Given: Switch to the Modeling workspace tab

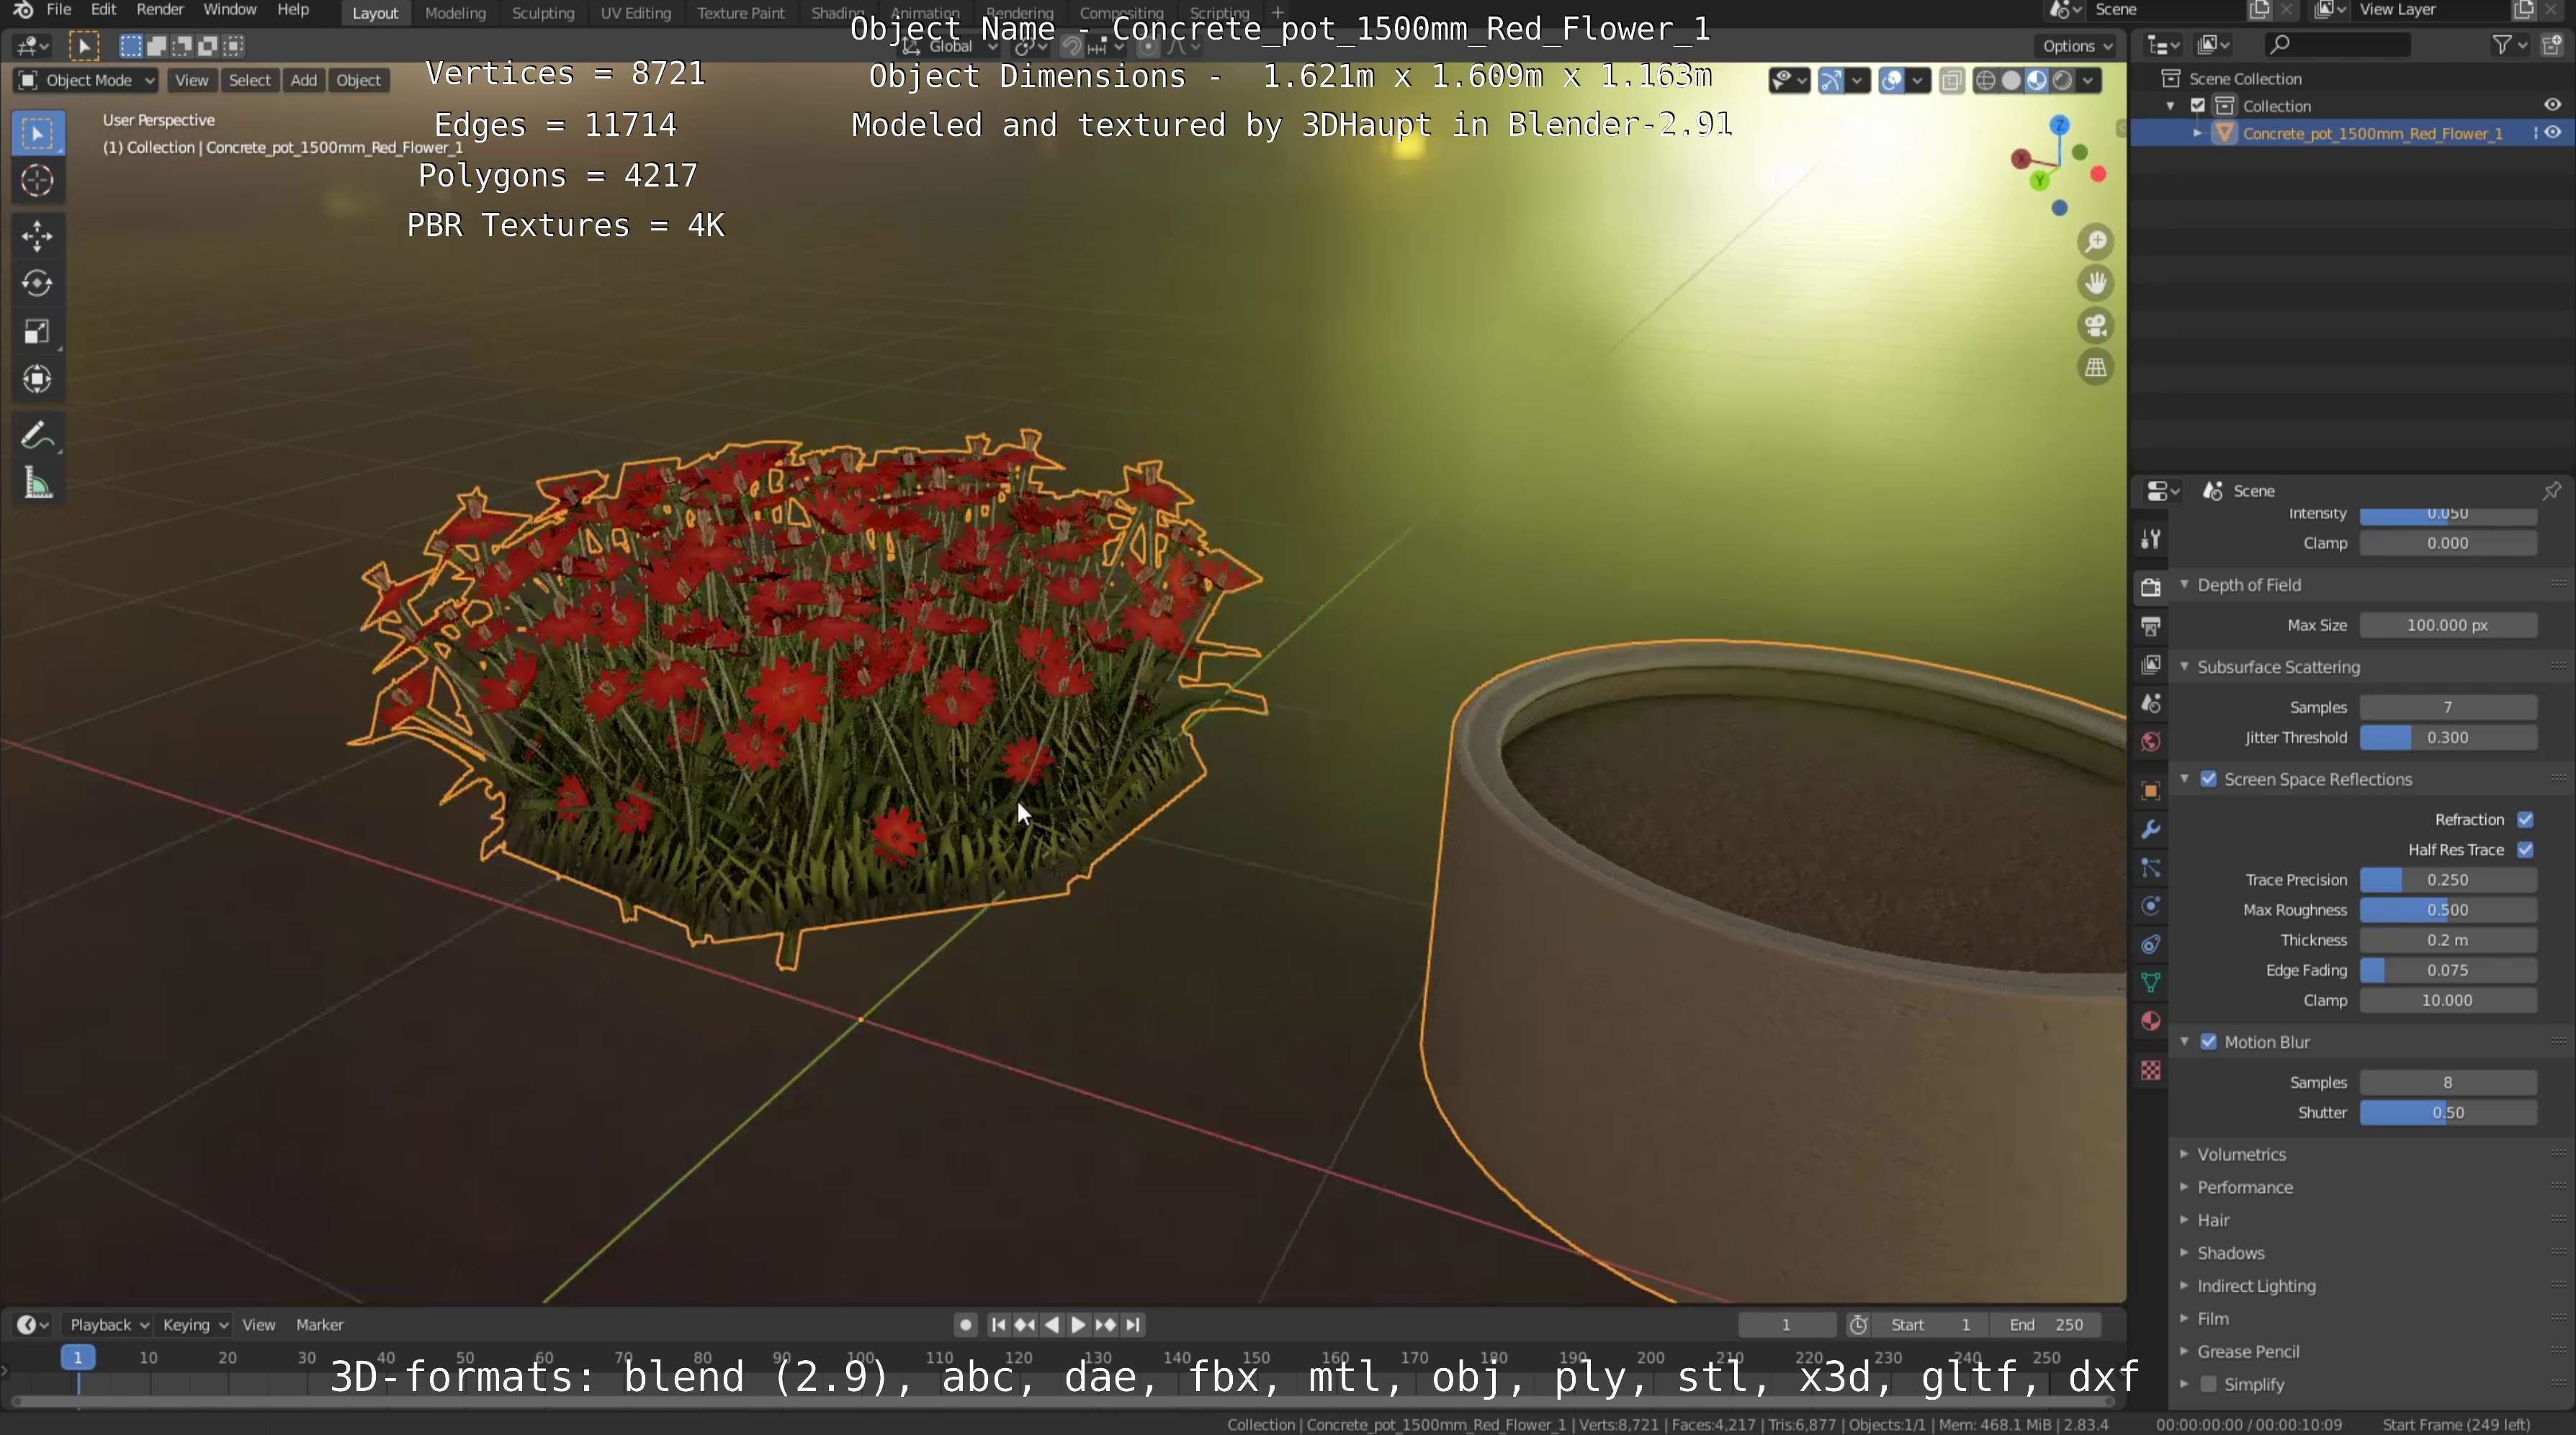Looking at the screenshot, I should (455, 13).
